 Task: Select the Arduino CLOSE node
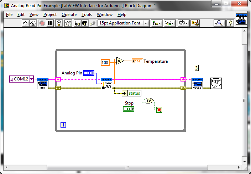pyautogui.click(x=197, y=84)
